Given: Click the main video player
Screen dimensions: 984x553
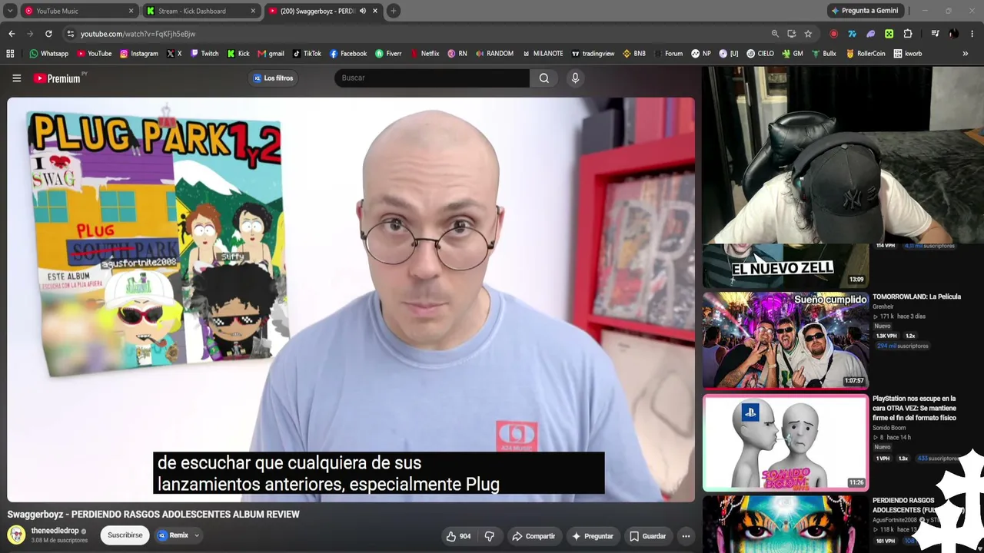Looking at the screenshot, I should pyautogui.click(x=351, y=300).
